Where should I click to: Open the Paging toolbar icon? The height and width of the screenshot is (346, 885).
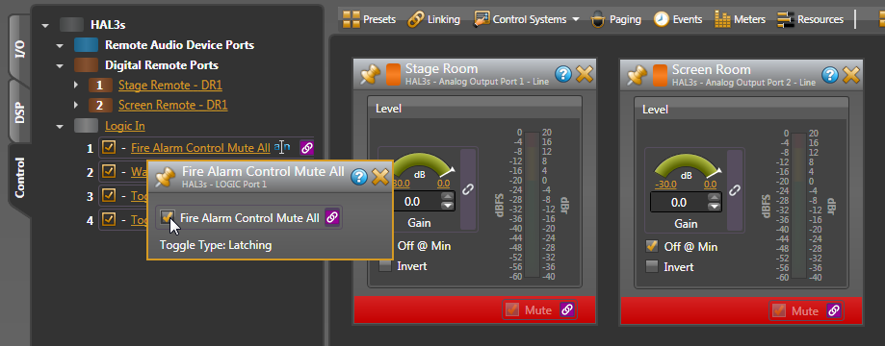598,20
